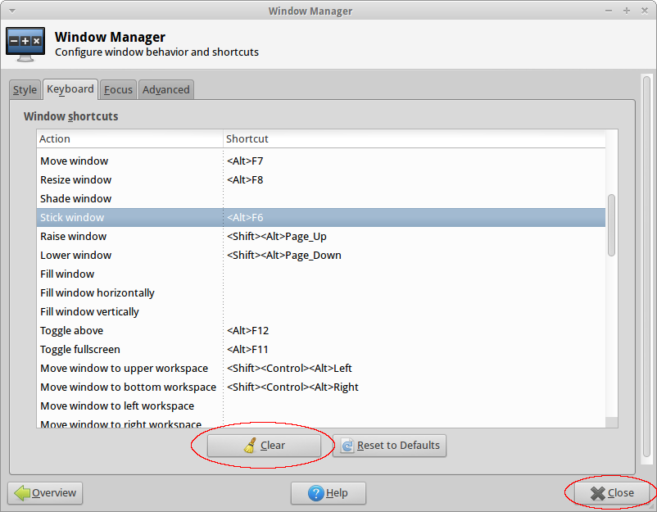Screen dimensions: 657x512
Task: Select the Toggle fullscreen row
Action: click(x=79, y=350)
